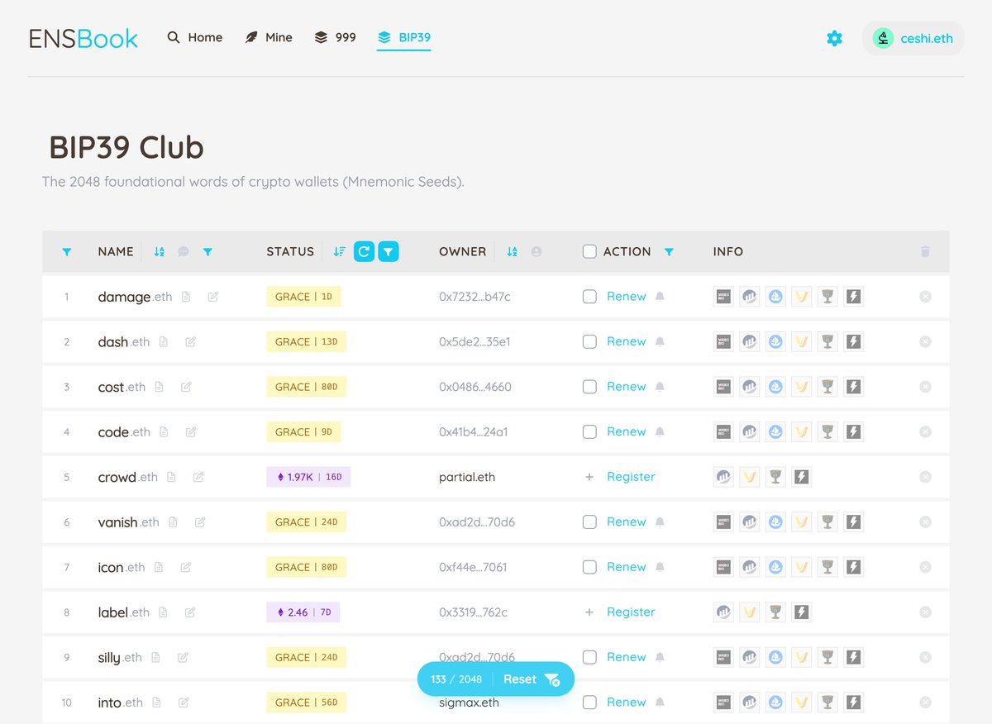Click the owner address 0x7232...b47c

point(475,296)
